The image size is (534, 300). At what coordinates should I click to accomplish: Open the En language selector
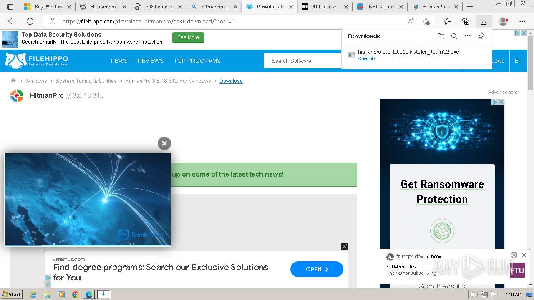[x=518, y=61]
